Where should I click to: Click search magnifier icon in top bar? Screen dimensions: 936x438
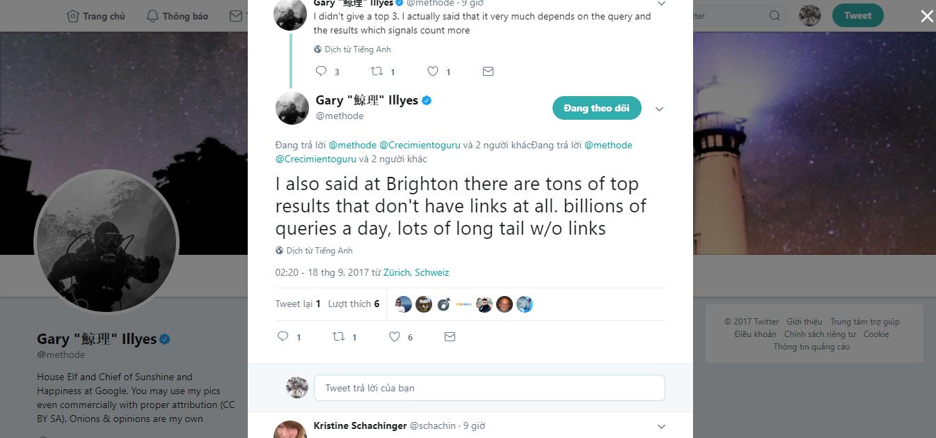coord(775,15)
